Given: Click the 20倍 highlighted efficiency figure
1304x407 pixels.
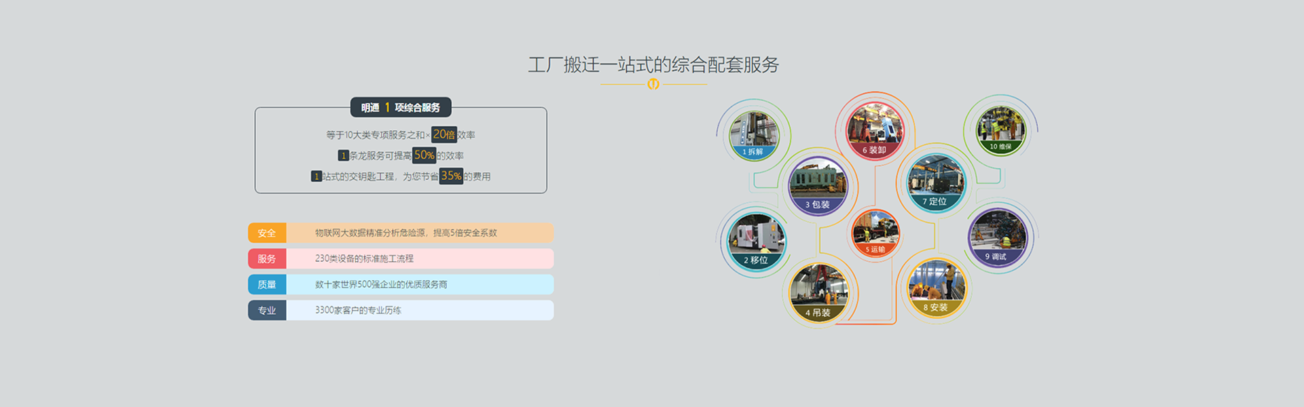Looking at the screenshot, I should tap(444, 134).
